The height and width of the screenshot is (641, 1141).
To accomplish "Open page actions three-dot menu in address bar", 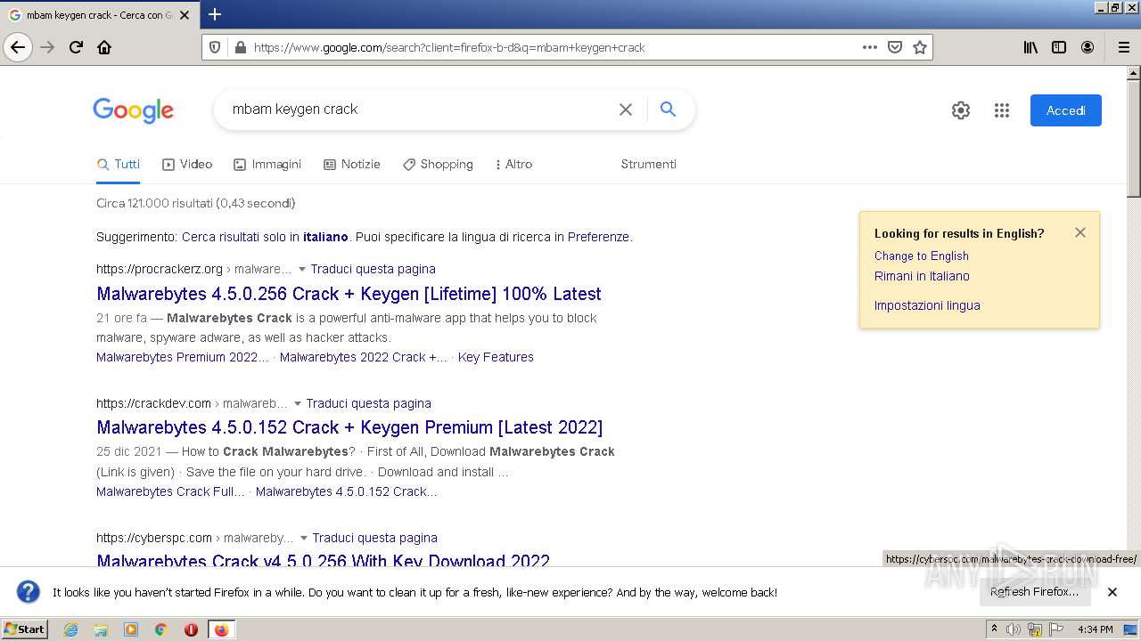I will pyautogui.click(x=870, y=47).
